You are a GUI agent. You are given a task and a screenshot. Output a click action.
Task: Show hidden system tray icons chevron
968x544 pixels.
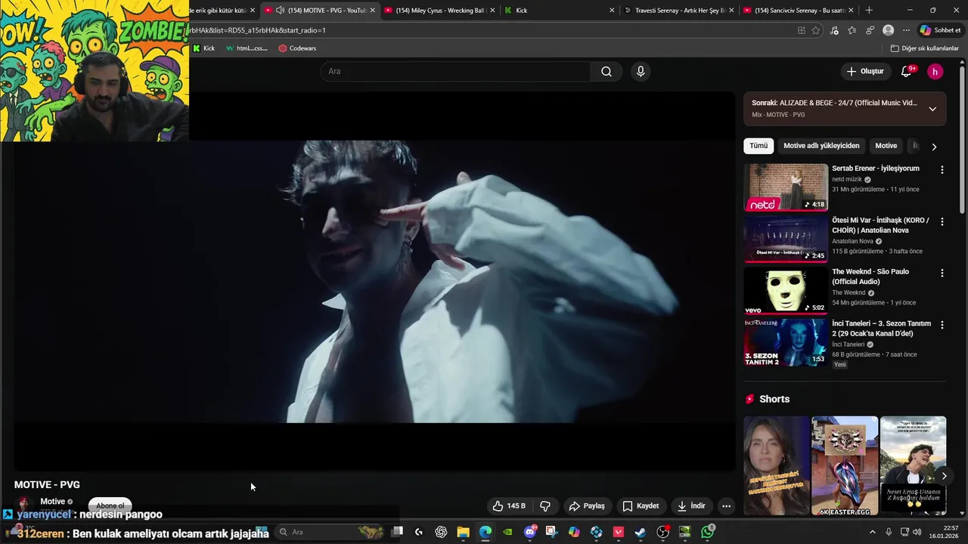872,532
